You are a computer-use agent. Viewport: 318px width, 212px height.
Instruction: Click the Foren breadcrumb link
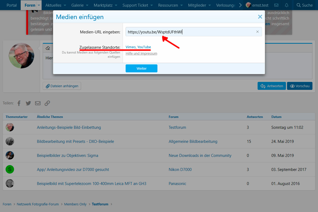click(7, 204)
